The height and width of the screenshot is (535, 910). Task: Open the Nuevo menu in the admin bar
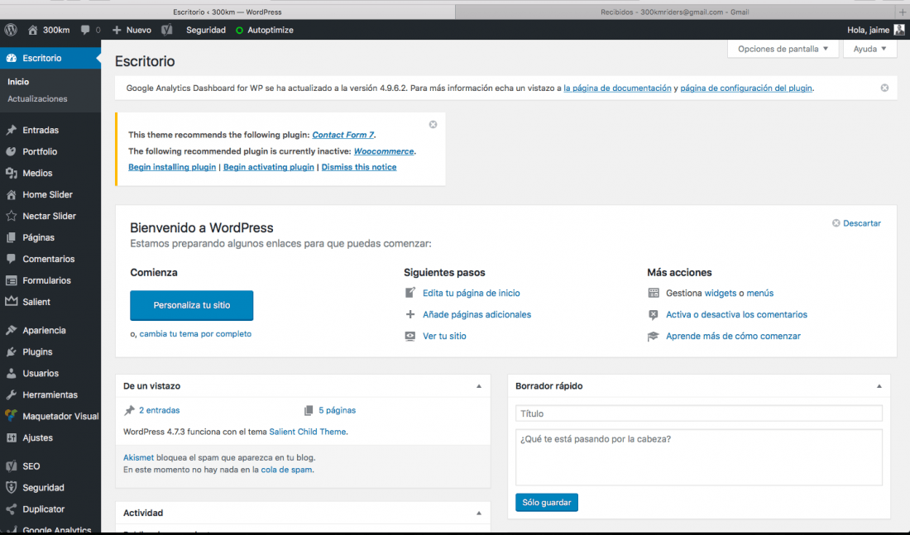click(132, 30)
